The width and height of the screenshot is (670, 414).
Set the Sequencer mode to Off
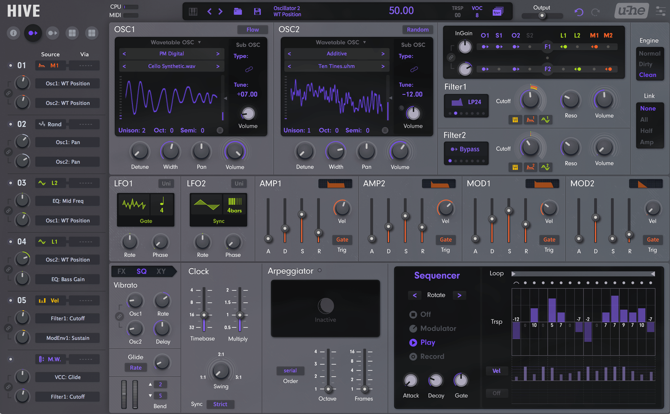pos(420,314)
